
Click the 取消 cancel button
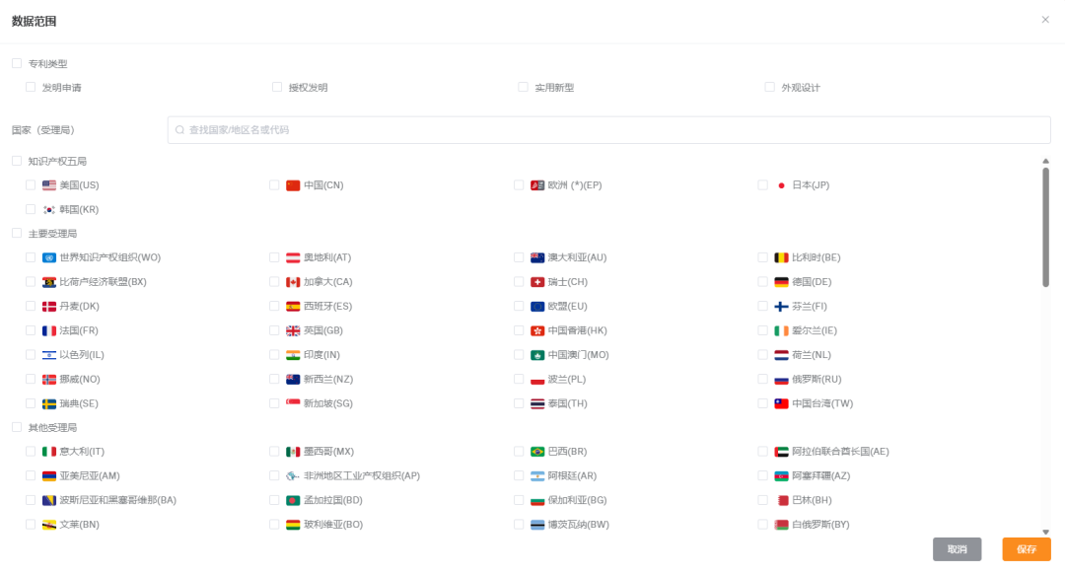(957, 549)
